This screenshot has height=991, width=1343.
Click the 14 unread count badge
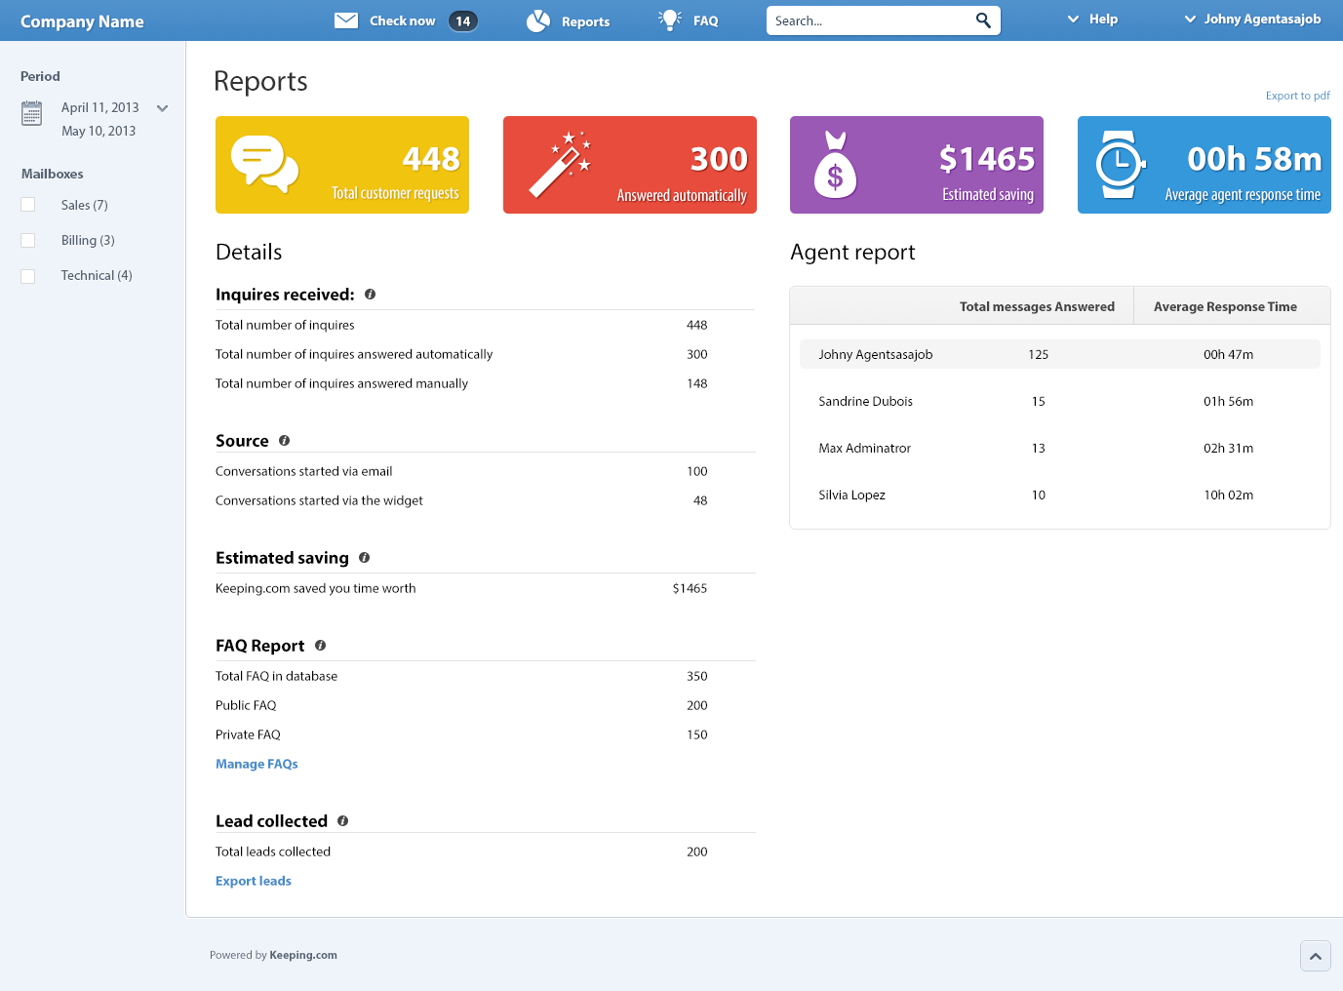(463, 20)
